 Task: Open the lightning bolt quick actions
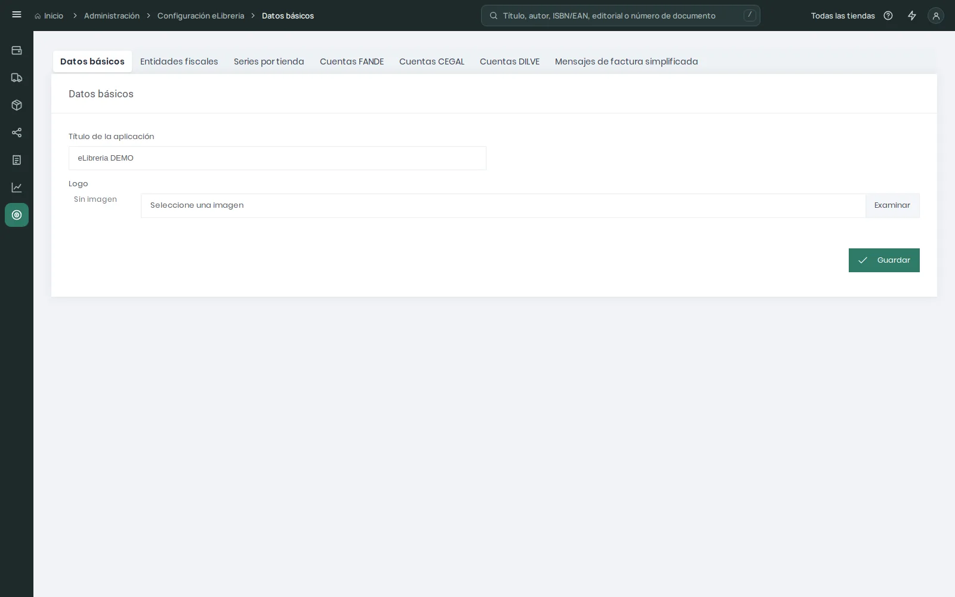pos(912,16)
